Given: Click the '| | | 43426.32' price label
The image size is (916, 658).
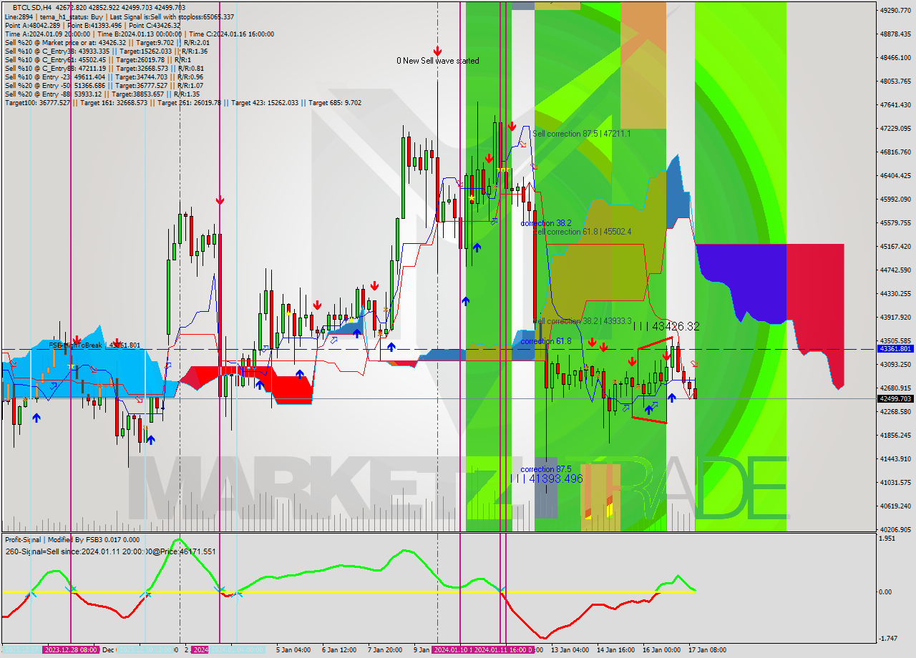Looking at the screenshot, I should (667, 326).
